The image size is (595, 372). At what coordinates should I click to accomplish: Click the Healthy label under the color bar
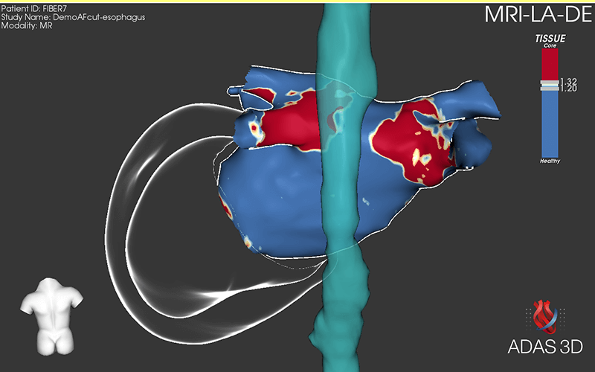[550, 161]
